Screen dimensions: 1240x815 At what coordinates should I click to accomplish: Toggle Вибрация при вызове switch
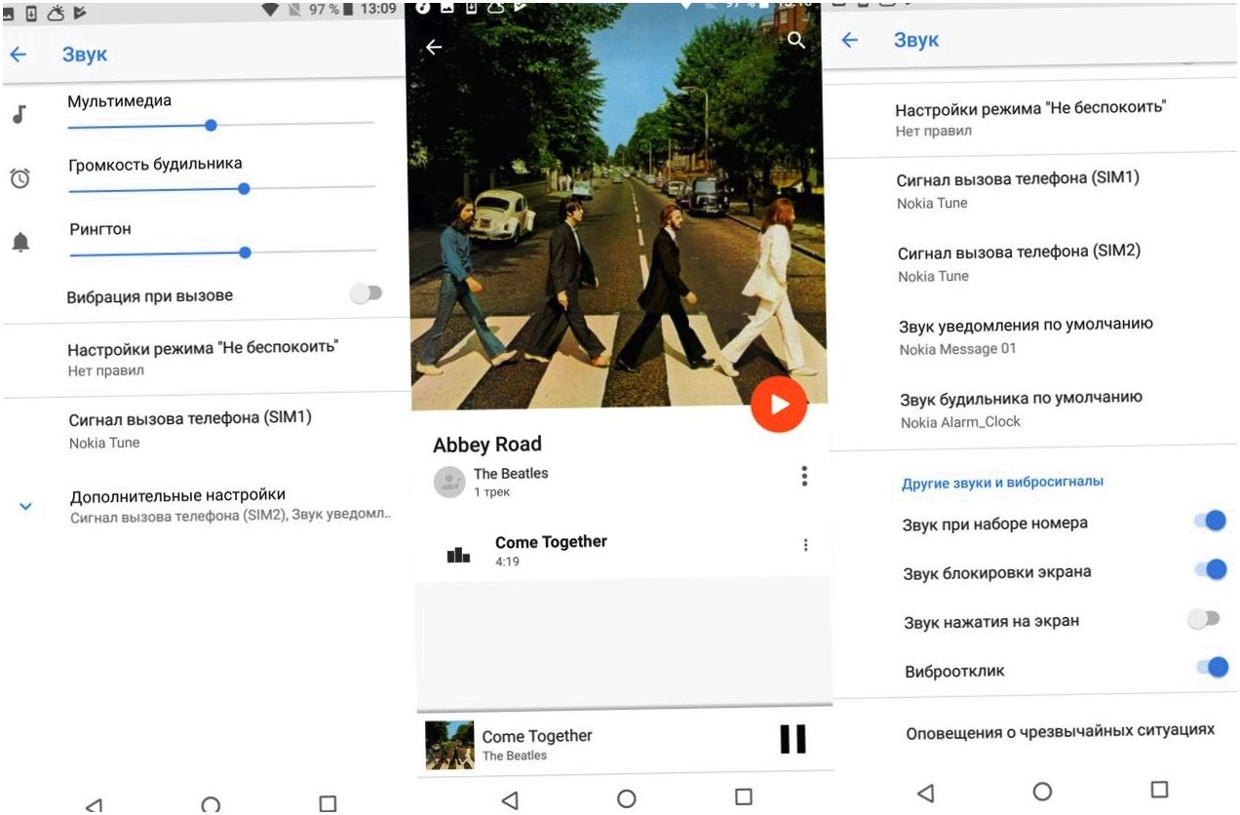tap(367, 293)
